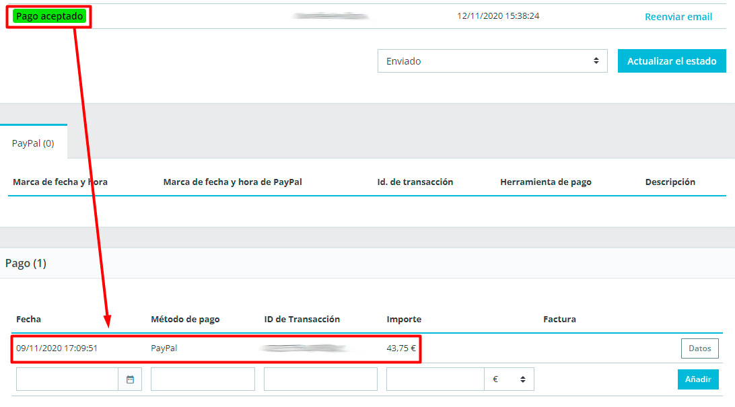Click the Actualizar el estado button
Viewport: 735px width, 407px height.
tap(672, 61)
